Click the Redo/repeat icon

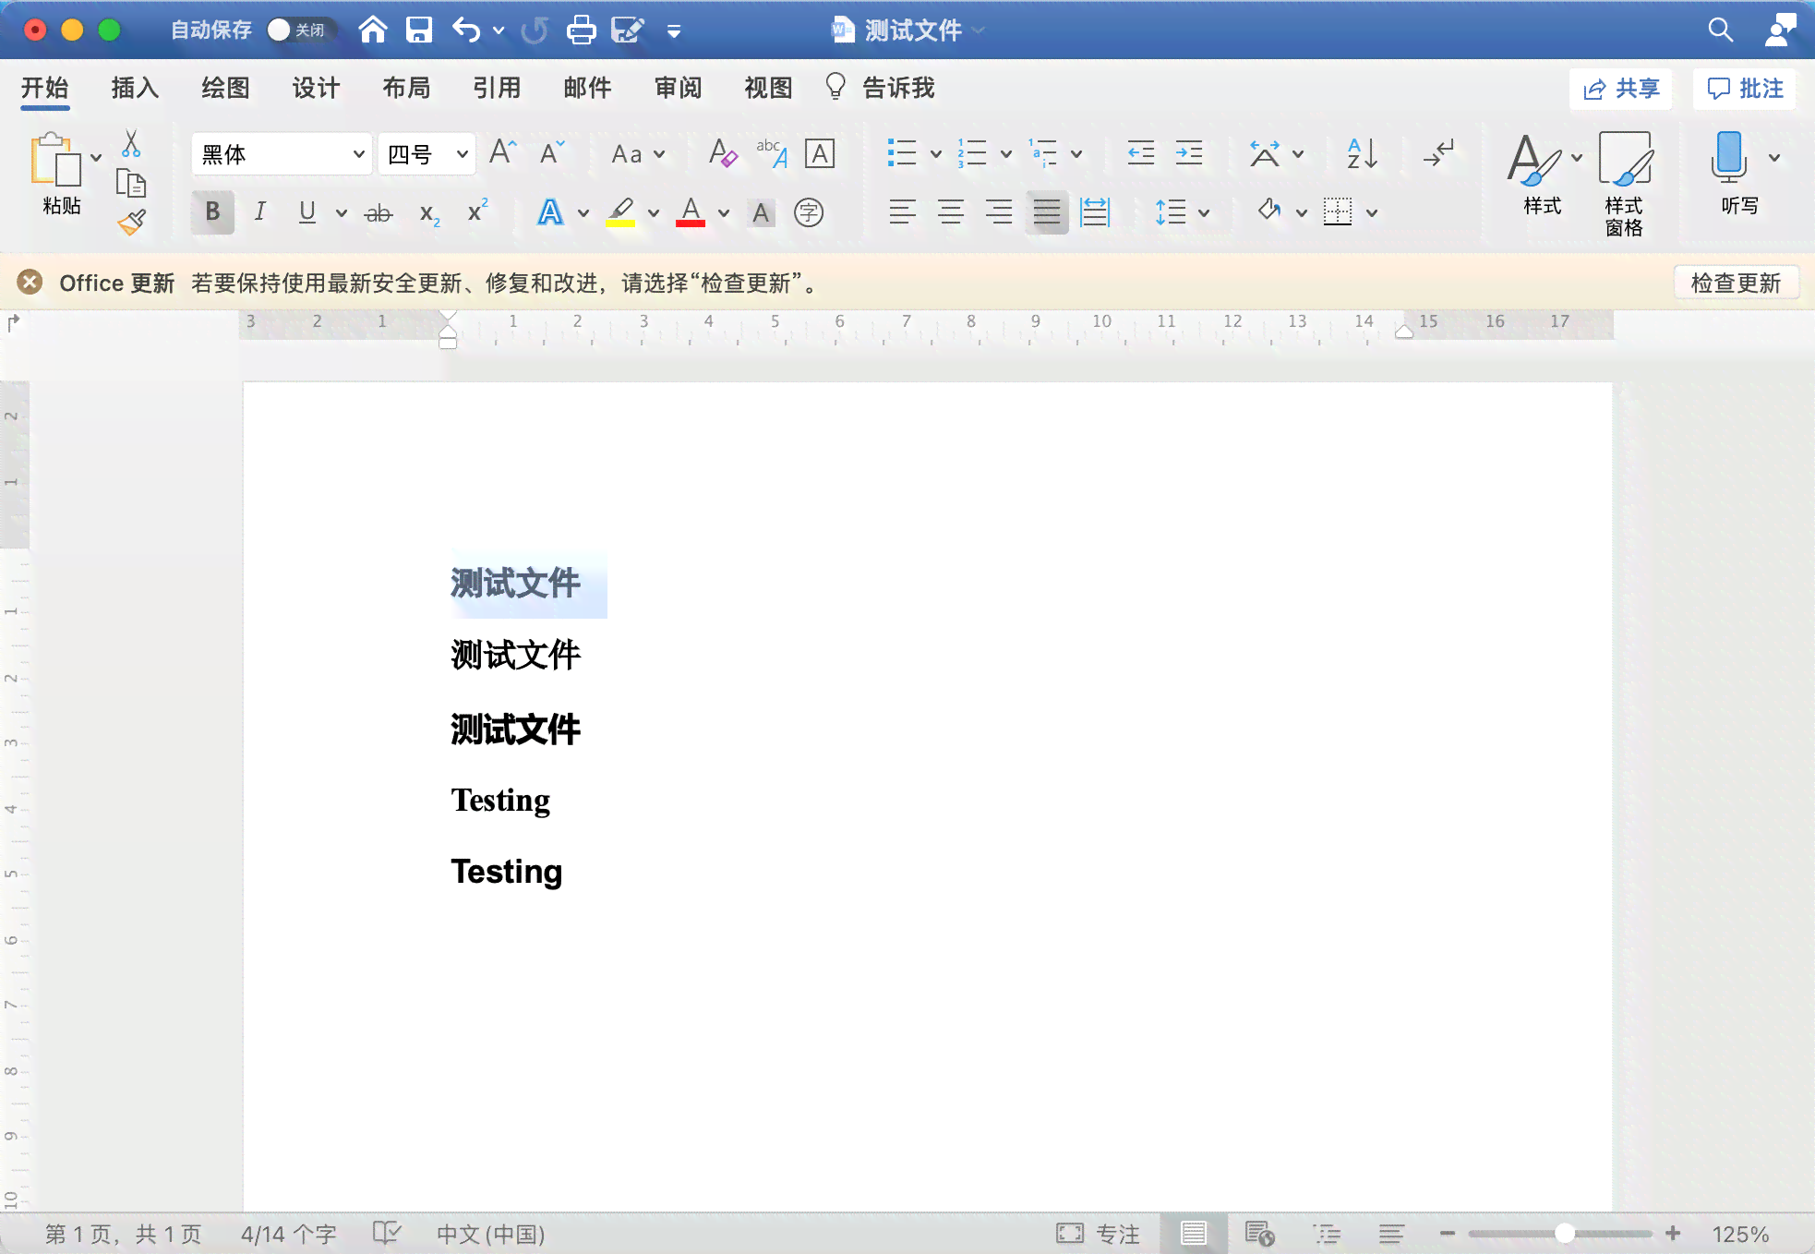point(534,30)
